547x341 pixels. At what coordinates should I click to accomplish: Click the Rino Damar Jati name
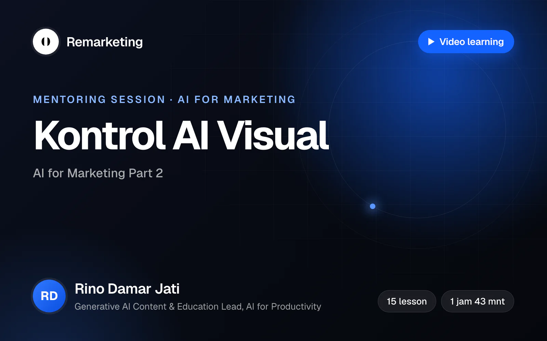click(x=127, y=289)
